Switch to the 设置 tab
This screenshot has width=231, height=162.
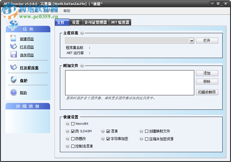pyautogui.click(x=76, y=22)
